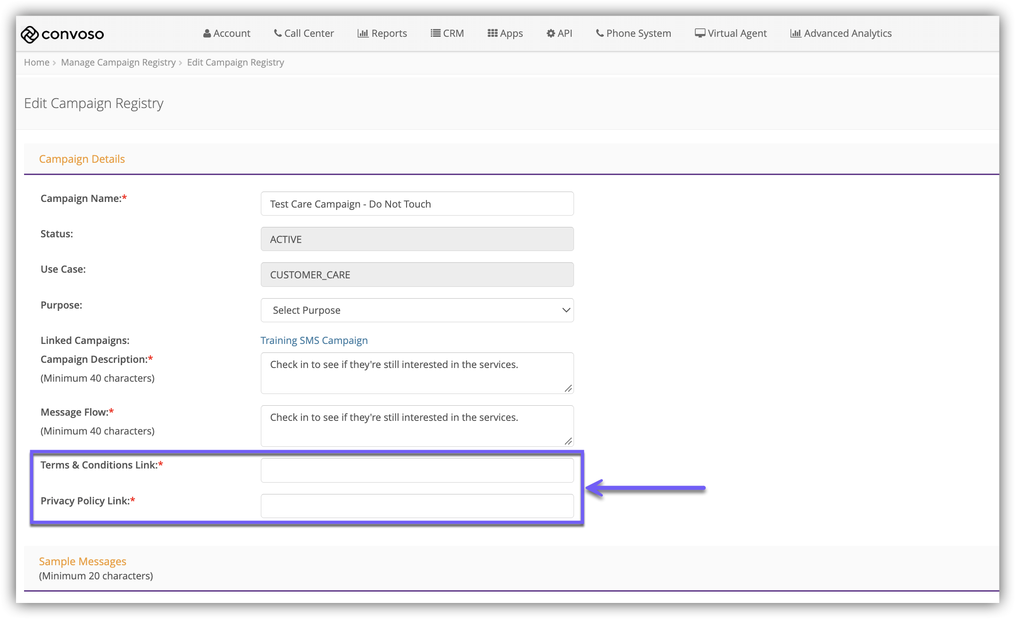Click the Virtual Agent monitor icon
The height and width of the screenshot is (619, 1015).
(x=700, y=33)
